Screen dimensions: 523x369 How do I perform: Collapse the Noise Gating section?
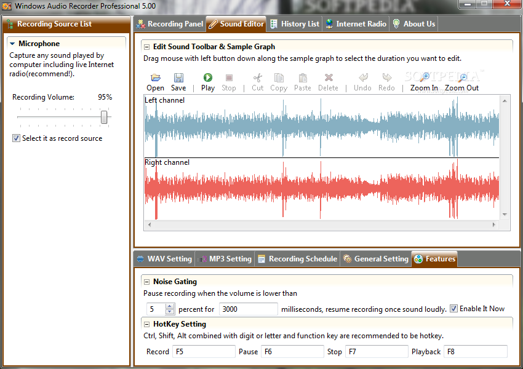[146, 282]
